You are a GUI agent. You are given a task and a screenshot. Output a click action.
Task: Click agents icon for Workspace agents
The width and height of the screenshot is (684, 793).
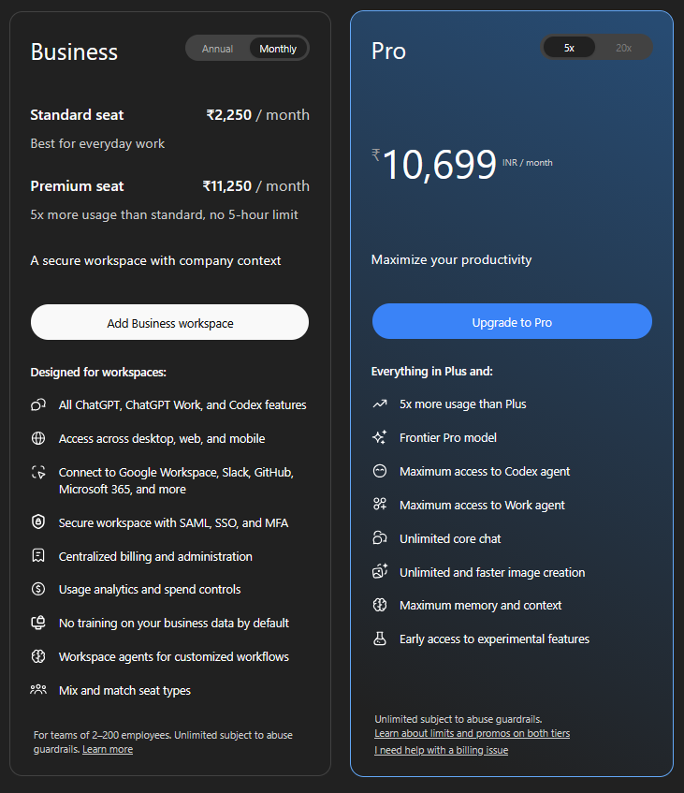38,656
